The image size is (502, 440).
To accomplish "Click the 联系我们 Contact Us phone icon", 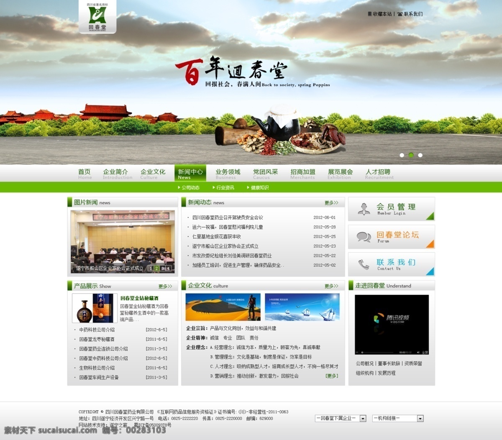I will click(x=364, y=264).
